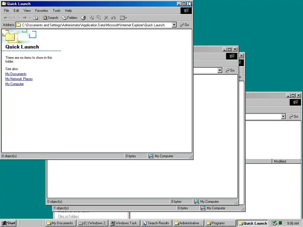Switch to (C:) Windows 2... taskbar button

tap(93, 223)
